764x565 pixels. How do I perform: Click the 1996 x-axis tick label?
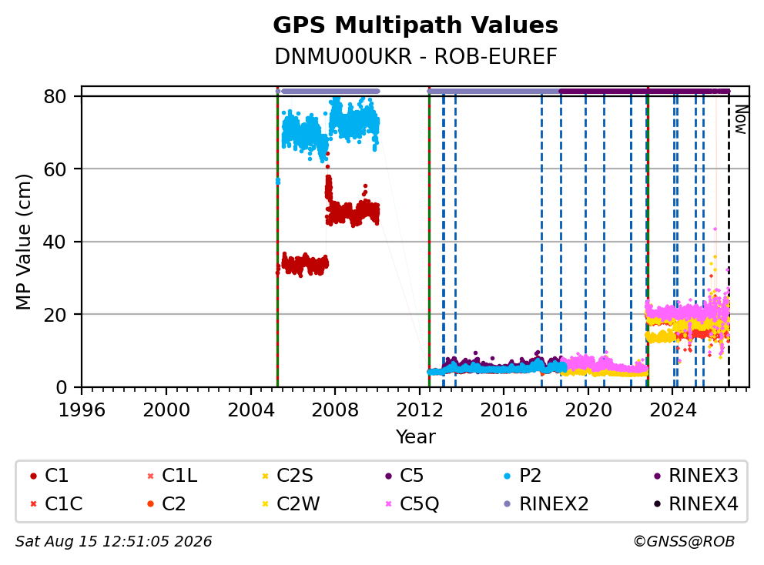pos(82,410)
